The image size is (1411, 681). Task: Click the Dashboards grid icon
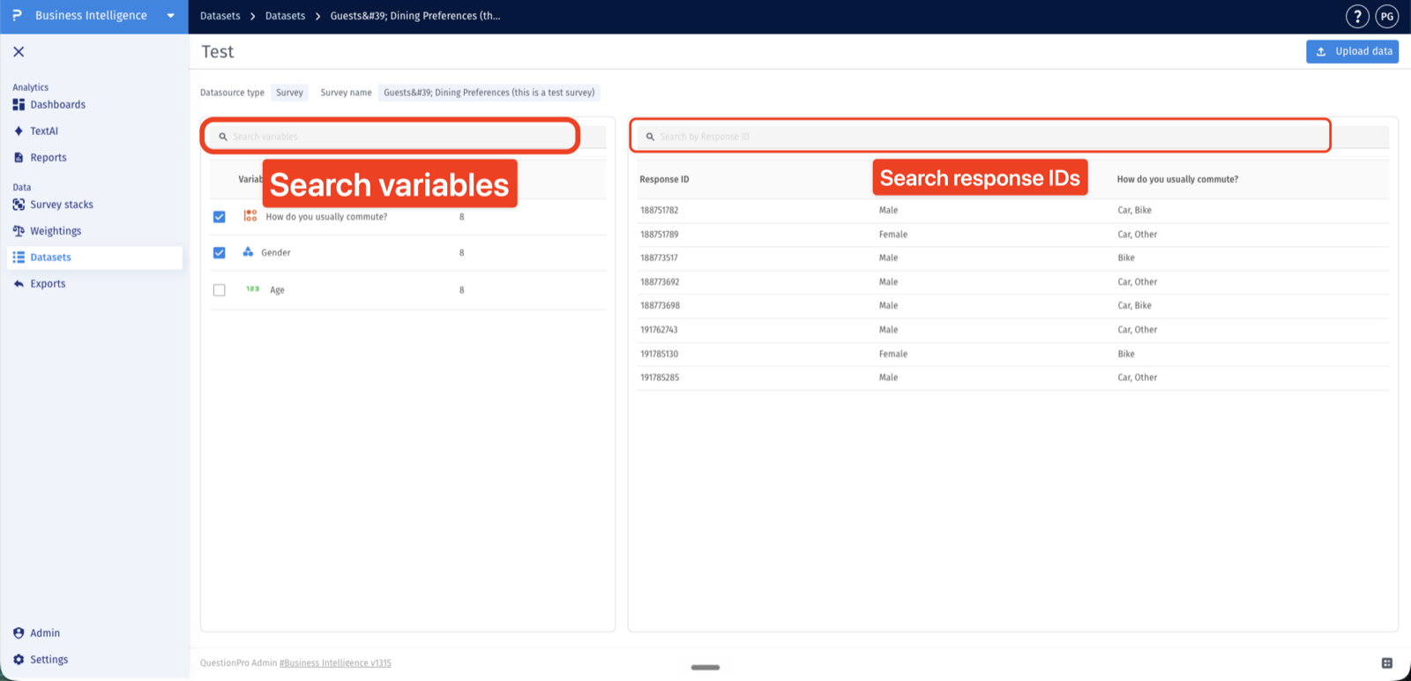tap(19, 104)
